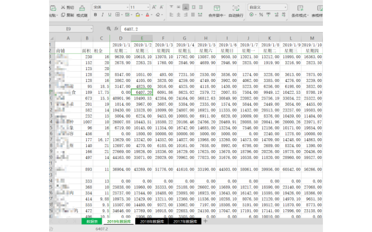
Task: Click the increase indent icon
Action: pyautogui.click(x=200, y=7)
